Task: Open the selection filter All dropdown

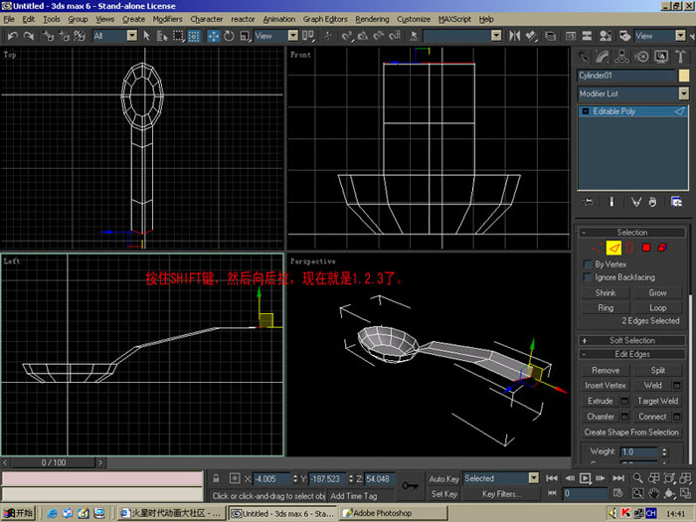Action: (115, 36)
